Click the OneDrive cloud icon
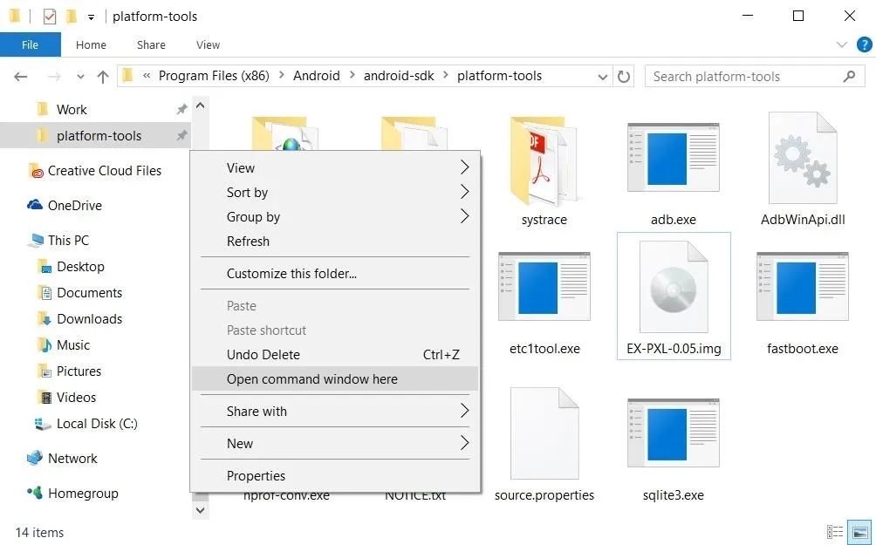Image resolution: width=876 pixels, height=545 pixels. (35, 205)
